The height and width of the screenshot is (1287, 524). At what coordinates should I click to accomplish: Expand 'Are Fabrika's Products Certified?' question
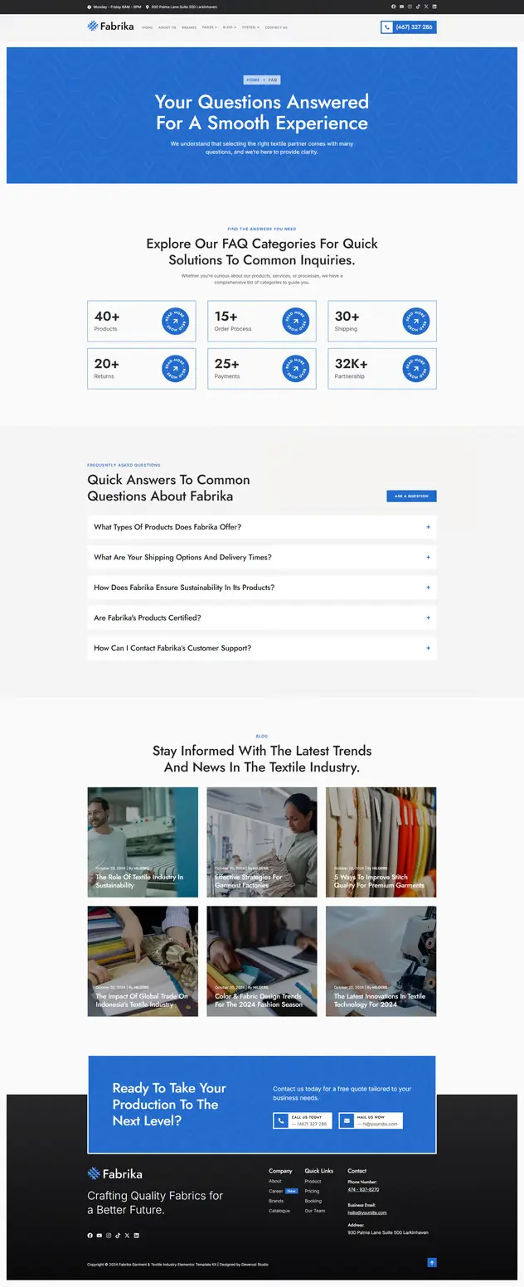pos(262,617)
